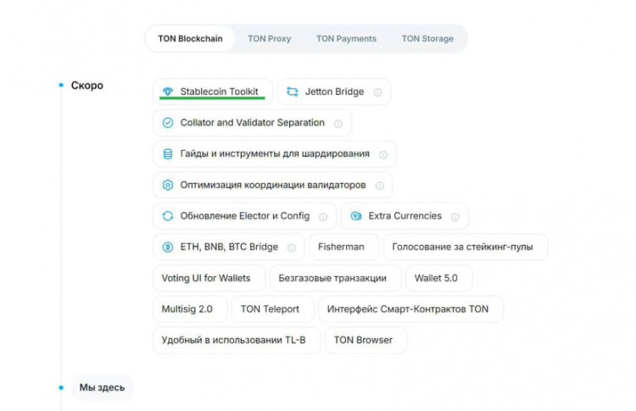Open the Jetton Bridge item
Screen dimensions: 636x411
click(334, 92)
